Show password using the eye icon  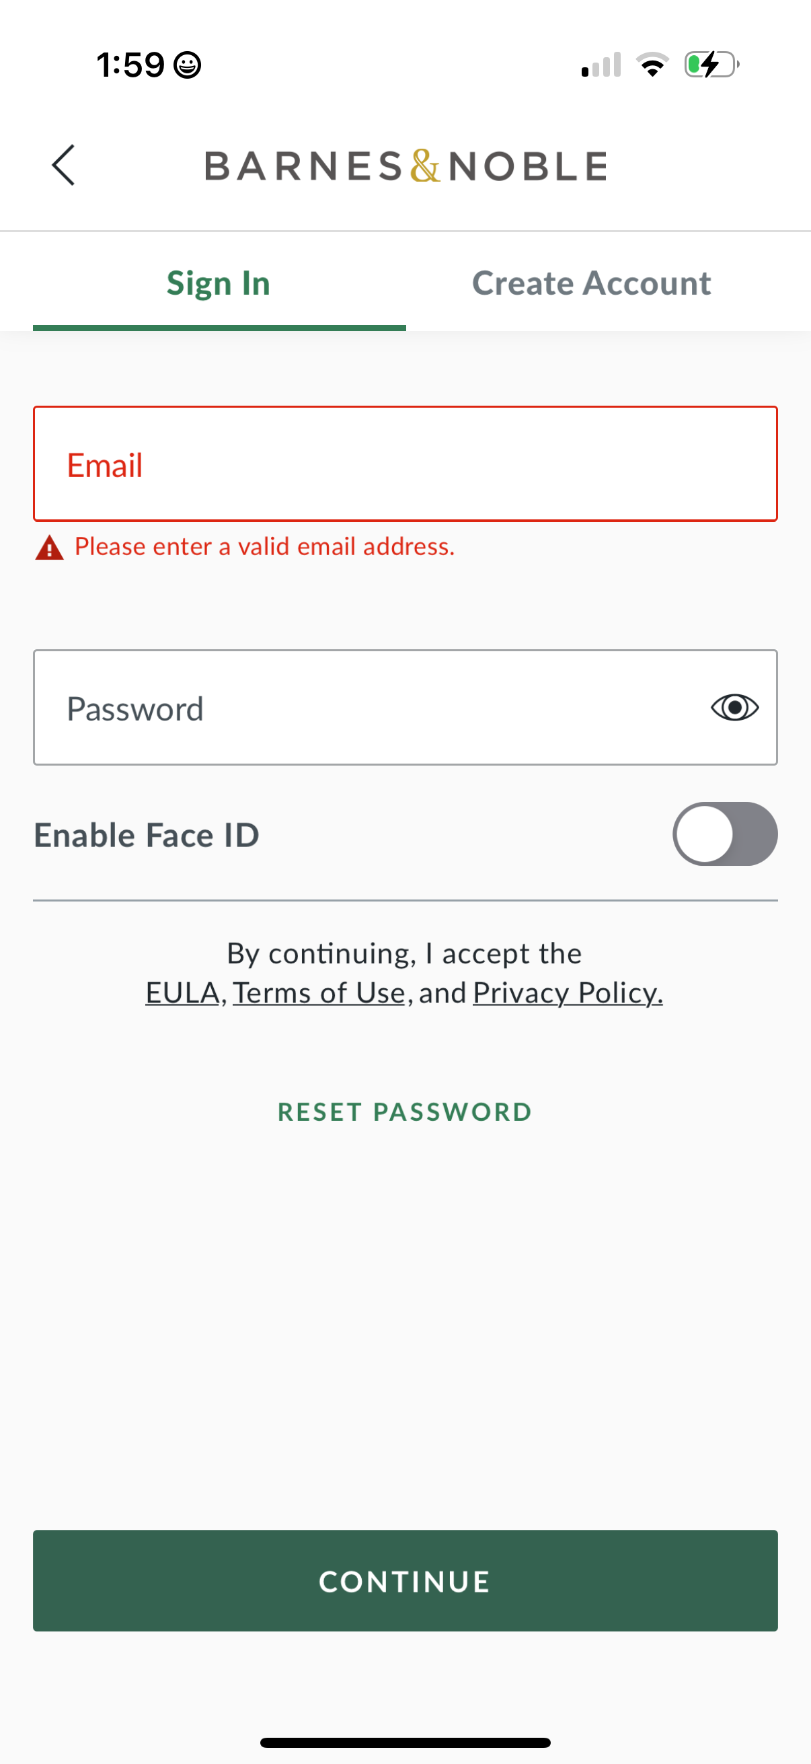point(734,707)
